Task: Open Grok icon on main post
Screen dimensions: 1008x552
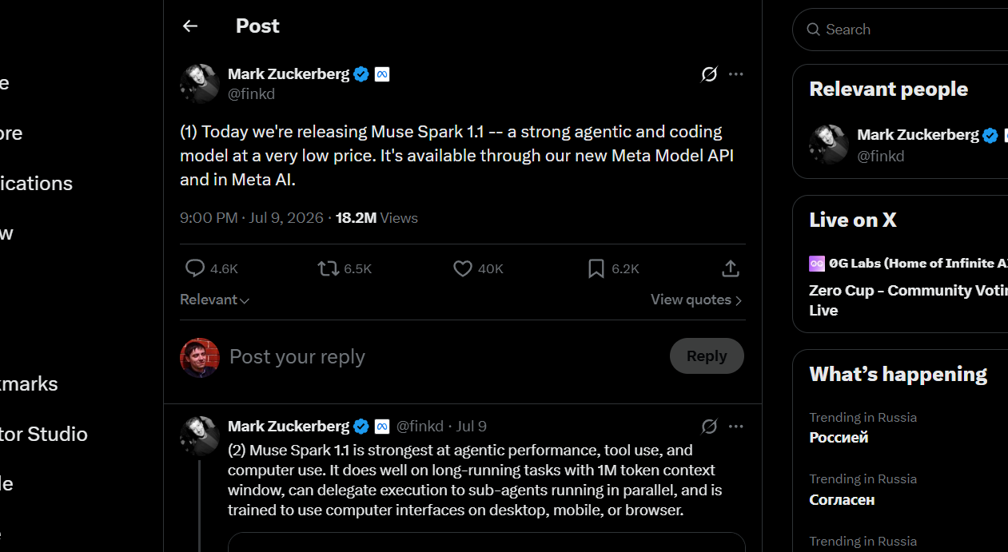Action: coord(709,74)
